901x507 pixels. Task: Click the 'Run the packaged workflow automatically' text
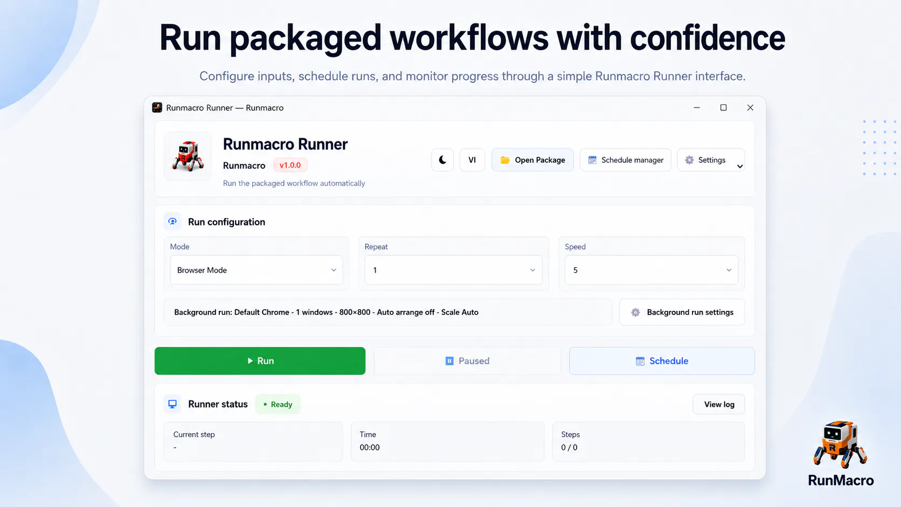click(294, 184)
